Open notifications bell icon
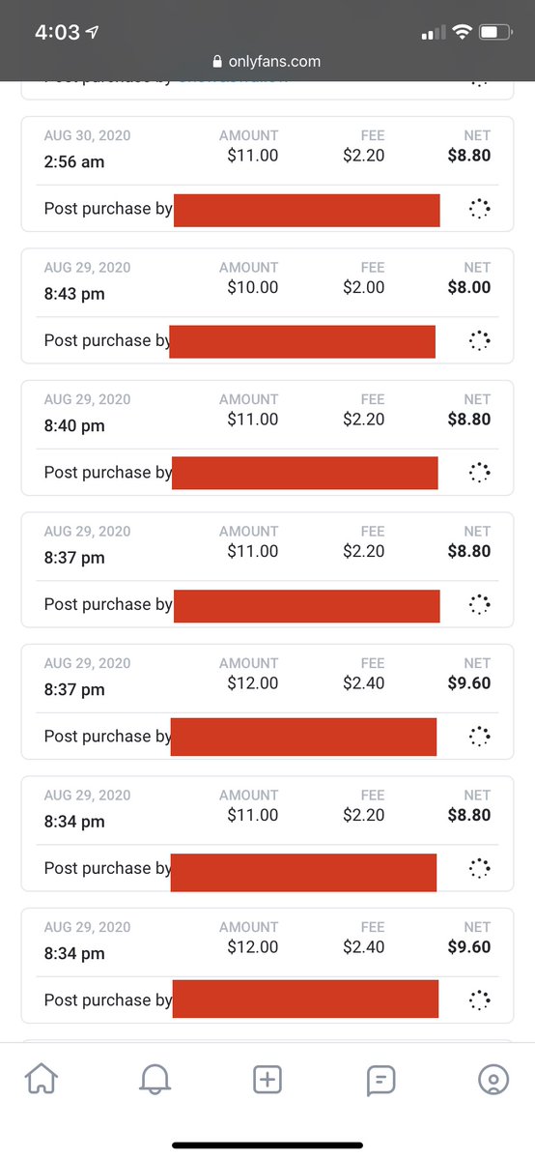This screenshot has height=1159, width=535. [155, 1080]
